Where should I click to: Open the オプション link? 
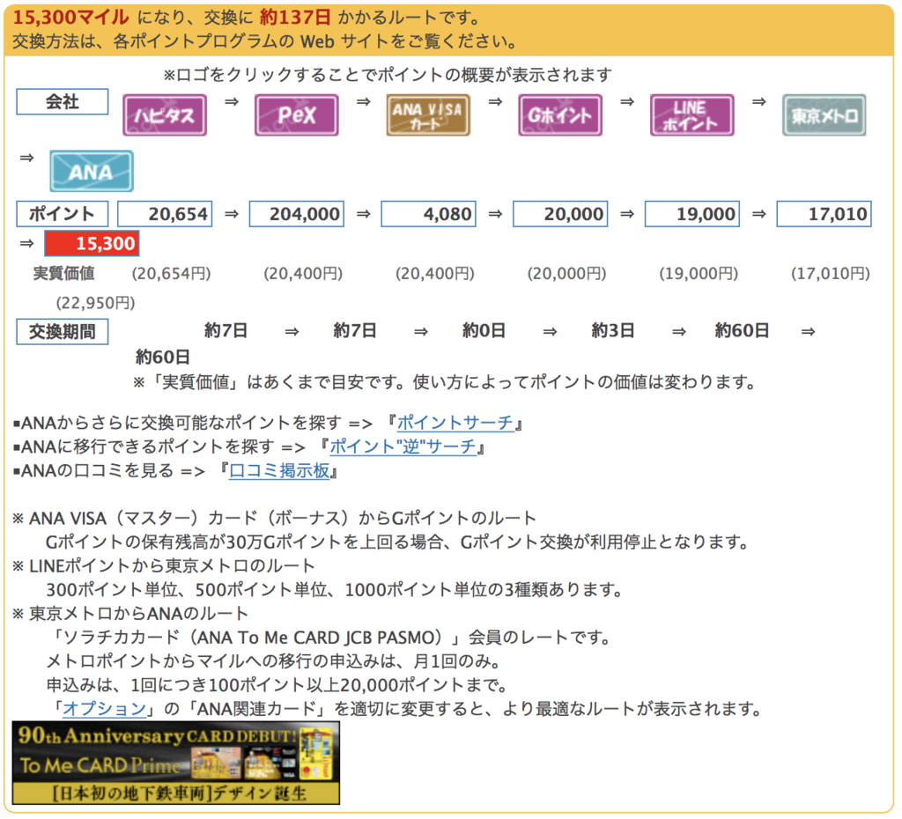(104, 709)
